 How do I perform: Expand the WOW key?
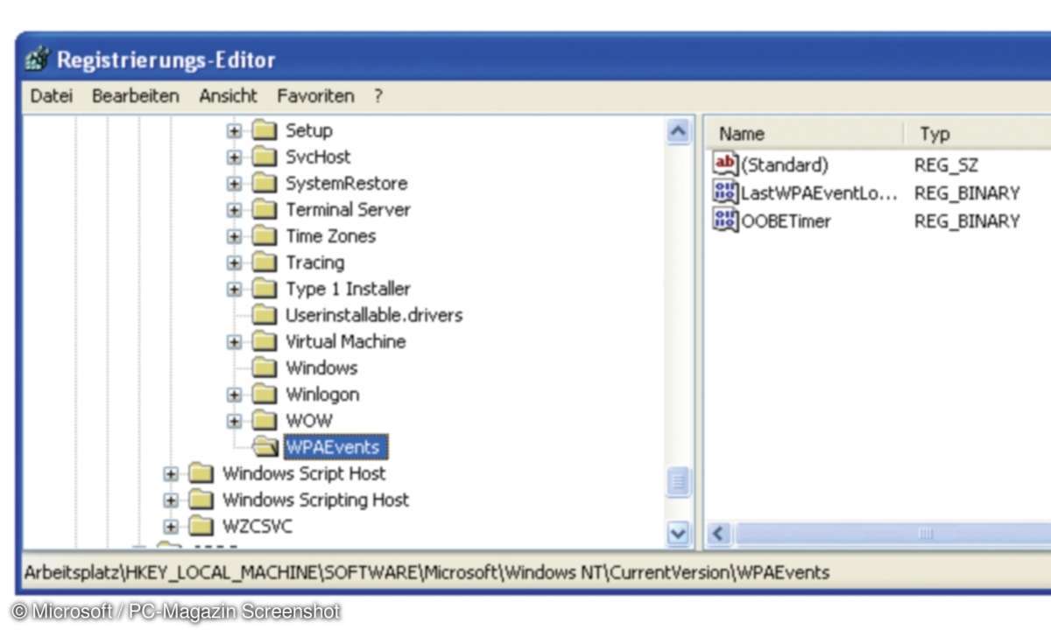tap(234, 421)
